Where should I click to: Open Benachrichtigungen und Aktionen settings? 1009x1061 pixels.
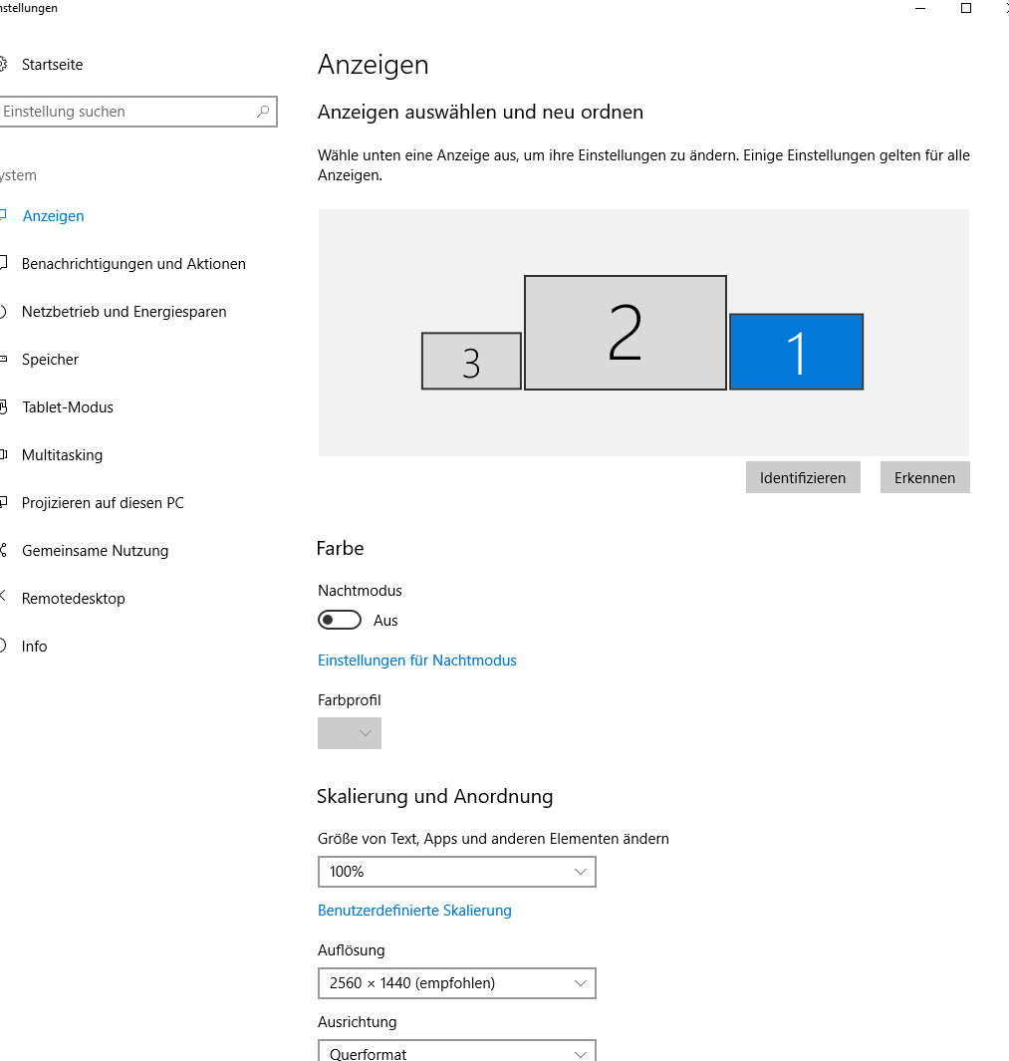(x=133, y=264)
